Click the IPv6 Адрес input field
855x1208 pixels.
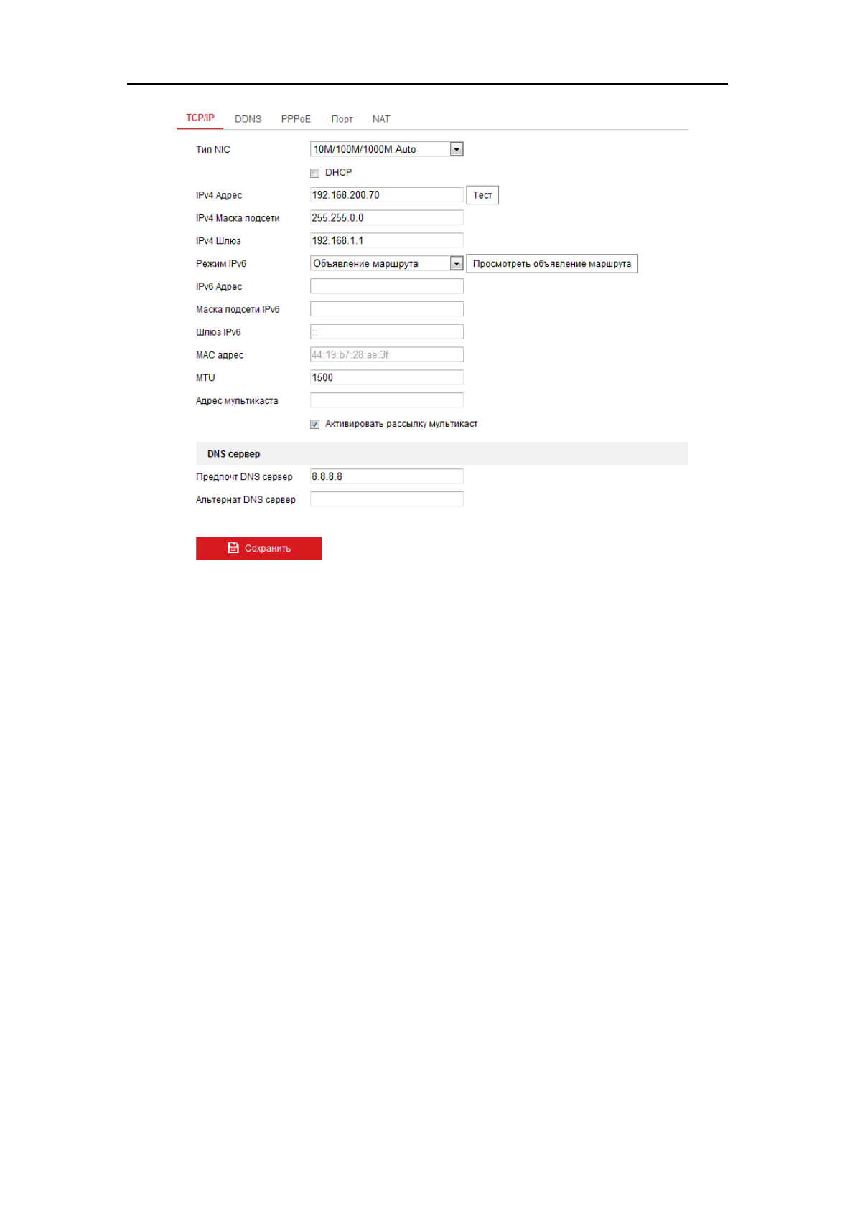pos(386,286)
